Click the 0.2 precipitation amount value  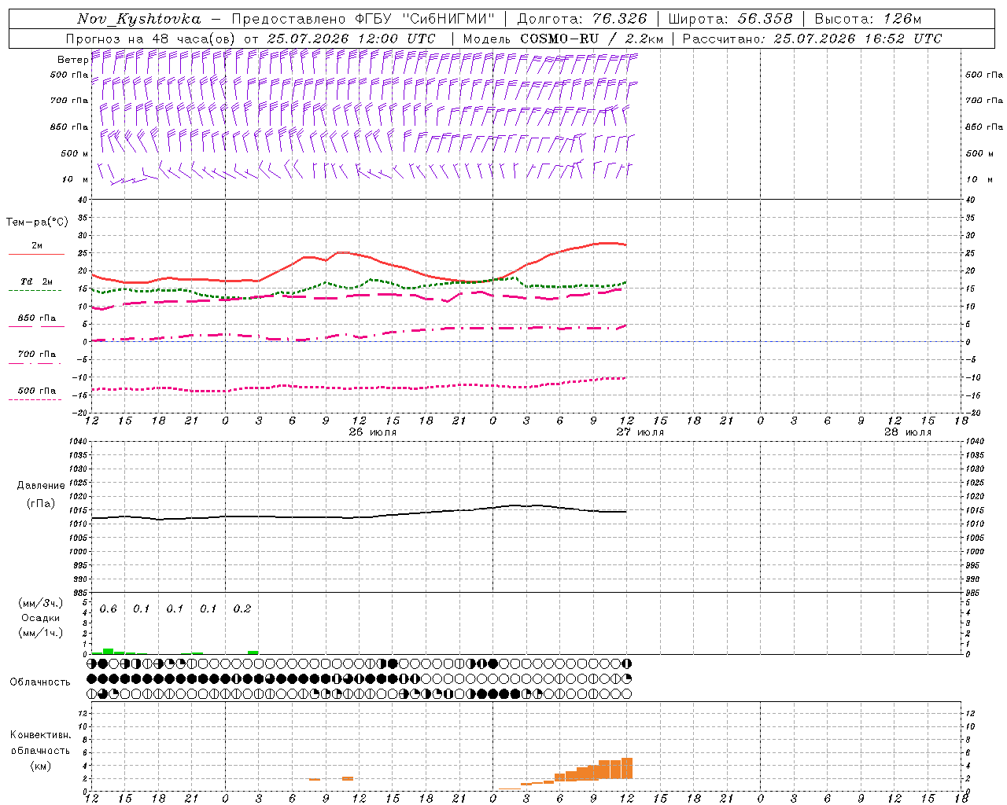coord(242,609)
